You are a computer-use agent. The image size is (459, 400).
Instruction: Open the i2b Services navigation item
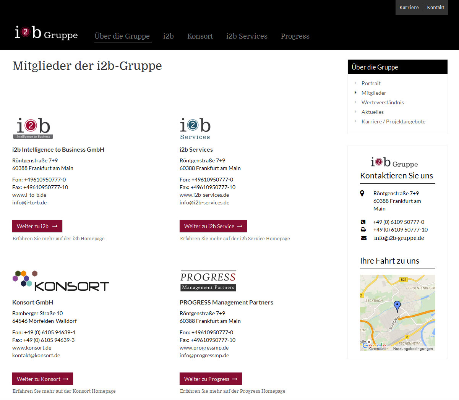(247, 36)
